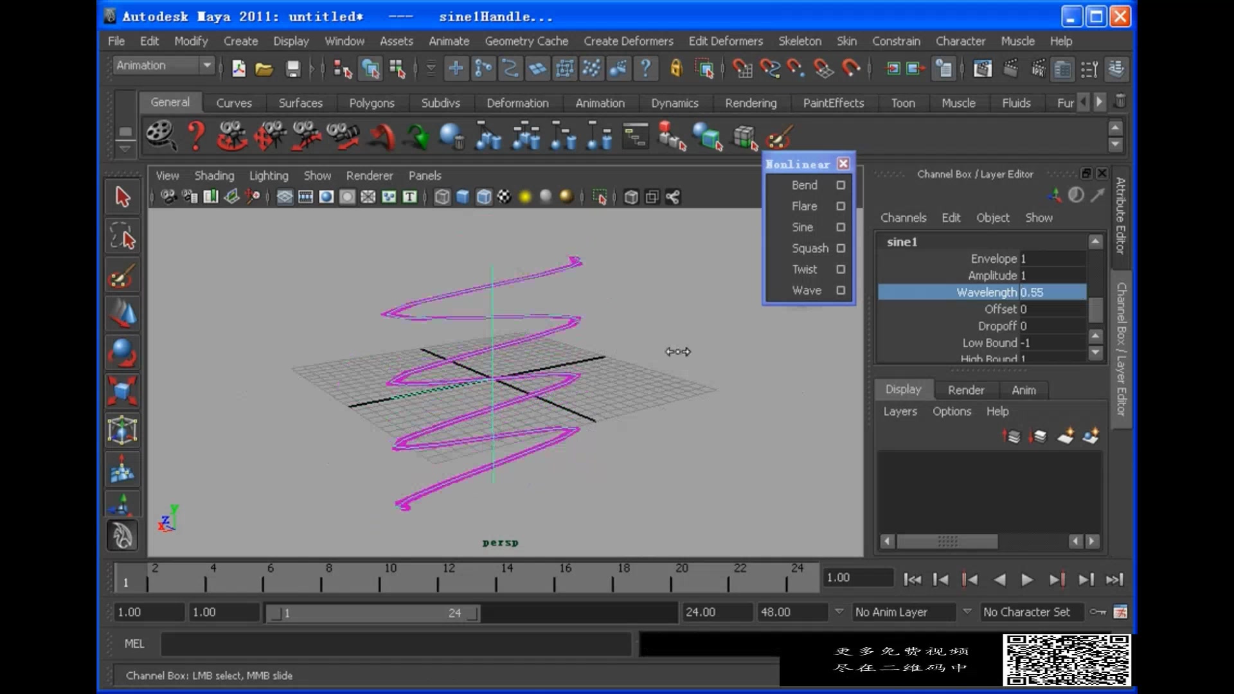The width and height of the screenshot is (1234, 694).
Task: Switch to the Deformation shelf tab
Action: click(517, 103)
